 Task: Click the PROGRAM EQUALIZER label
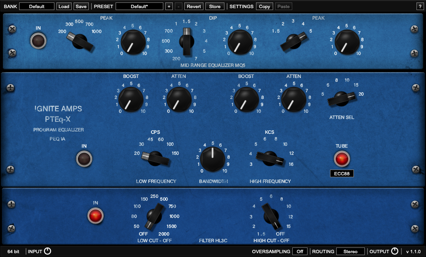tap(58, 129)
